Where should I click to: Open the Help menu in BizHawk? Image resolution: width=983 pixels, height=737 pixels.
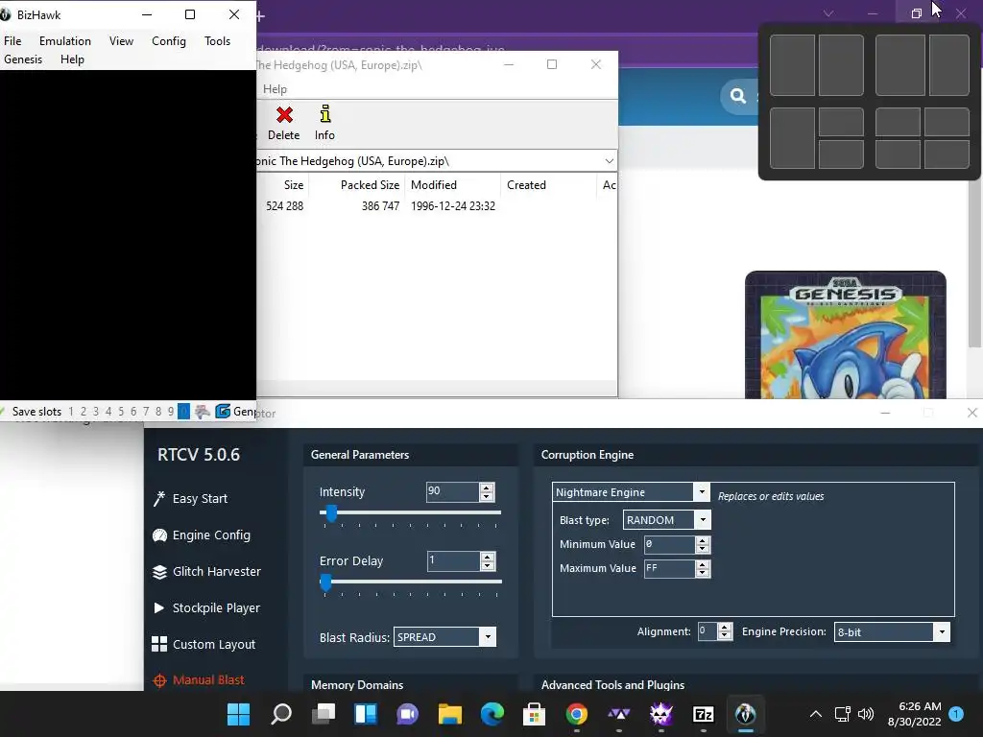(72, 59)
